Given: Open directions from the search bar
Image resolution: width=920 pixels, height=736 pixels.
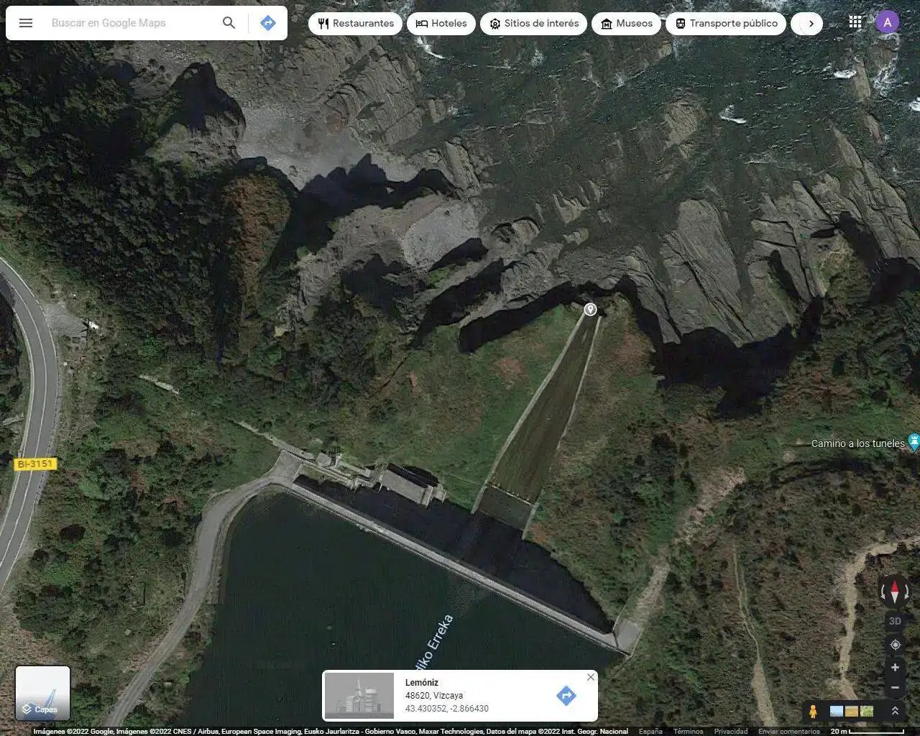Looking at the screenshot, I should [267, 23].
